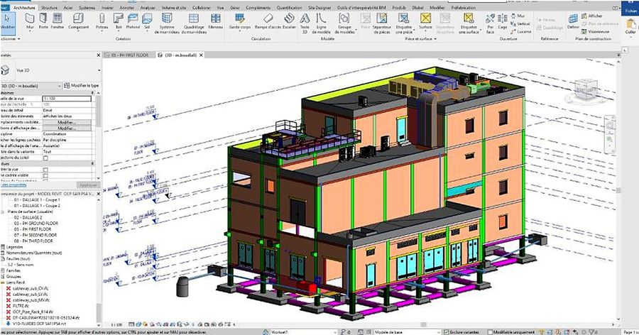
Task: Click the Afficher work plane button
Action: pos(591,16)
